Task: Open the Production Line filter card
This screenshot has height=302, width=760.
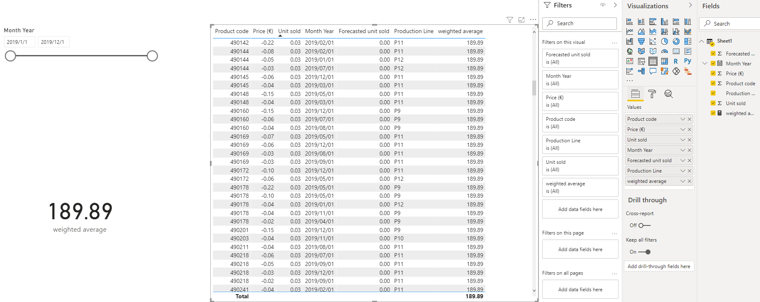Action: (580, 144)
